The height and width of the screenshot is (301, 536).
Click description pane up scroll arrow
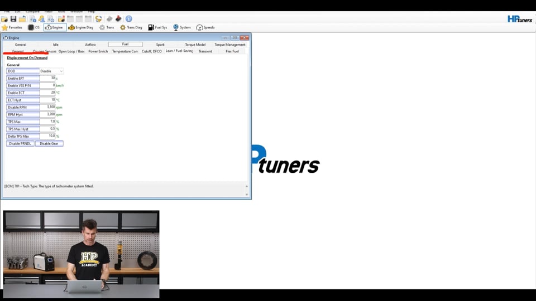pyautogui.click(x=246, y=186)
